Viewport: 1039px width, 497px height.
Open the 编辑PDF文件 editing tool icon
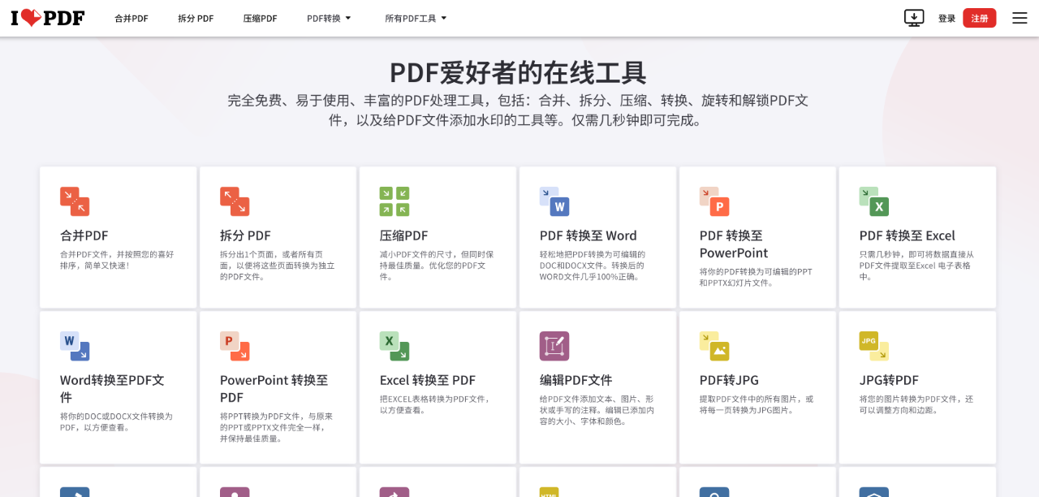pyautogui.click(x=554, y=346)
